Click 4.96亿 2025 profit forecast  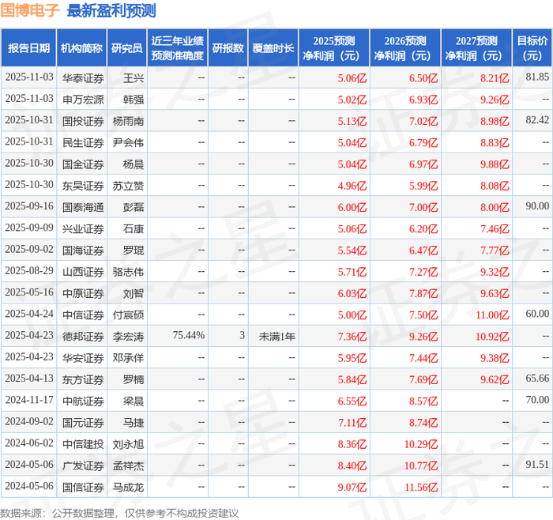pyautogui.click(x=352, y=186)
